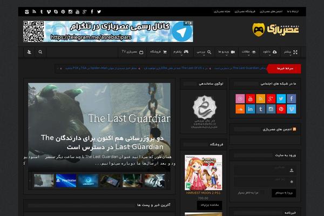324x216 pixels.
Task: Open فروشگاه عصربازی link in top bar
Action: point(245,11)
